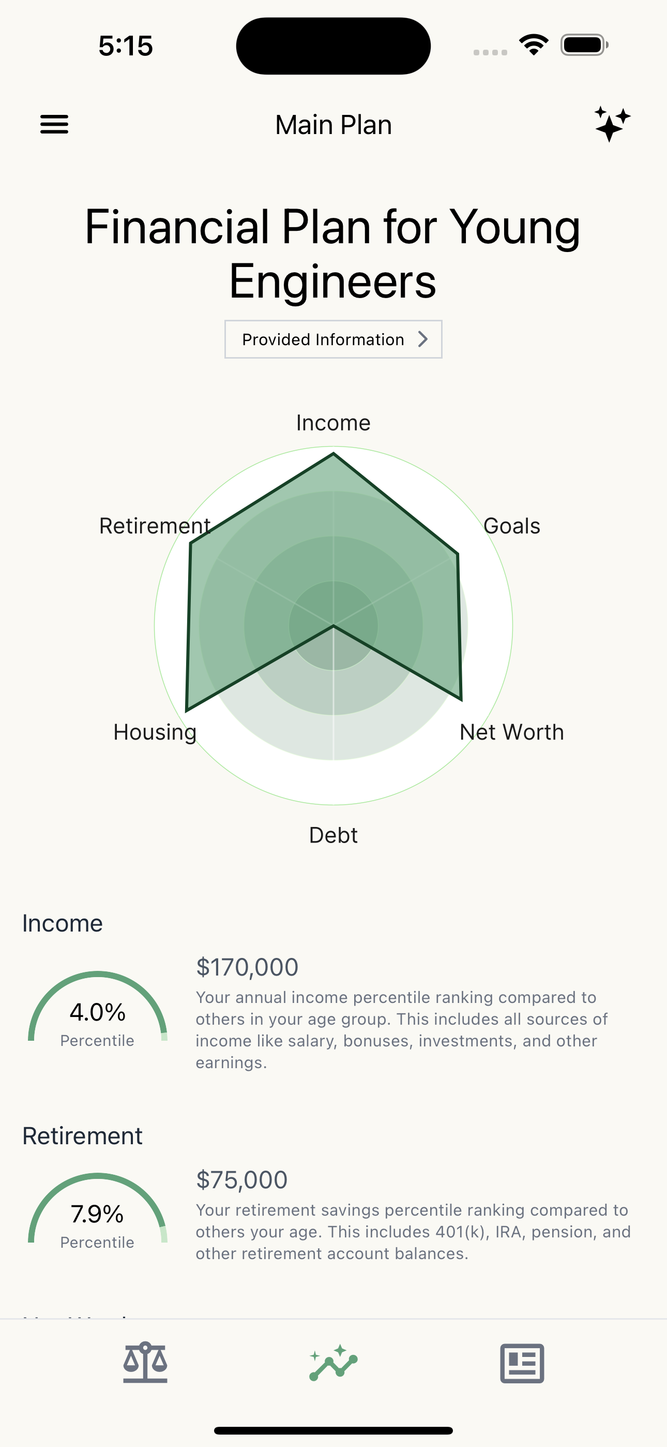Tap the AI sparkles icon
The height and width of the screenshot is (1447, 667).
click(x=612, y=124)
